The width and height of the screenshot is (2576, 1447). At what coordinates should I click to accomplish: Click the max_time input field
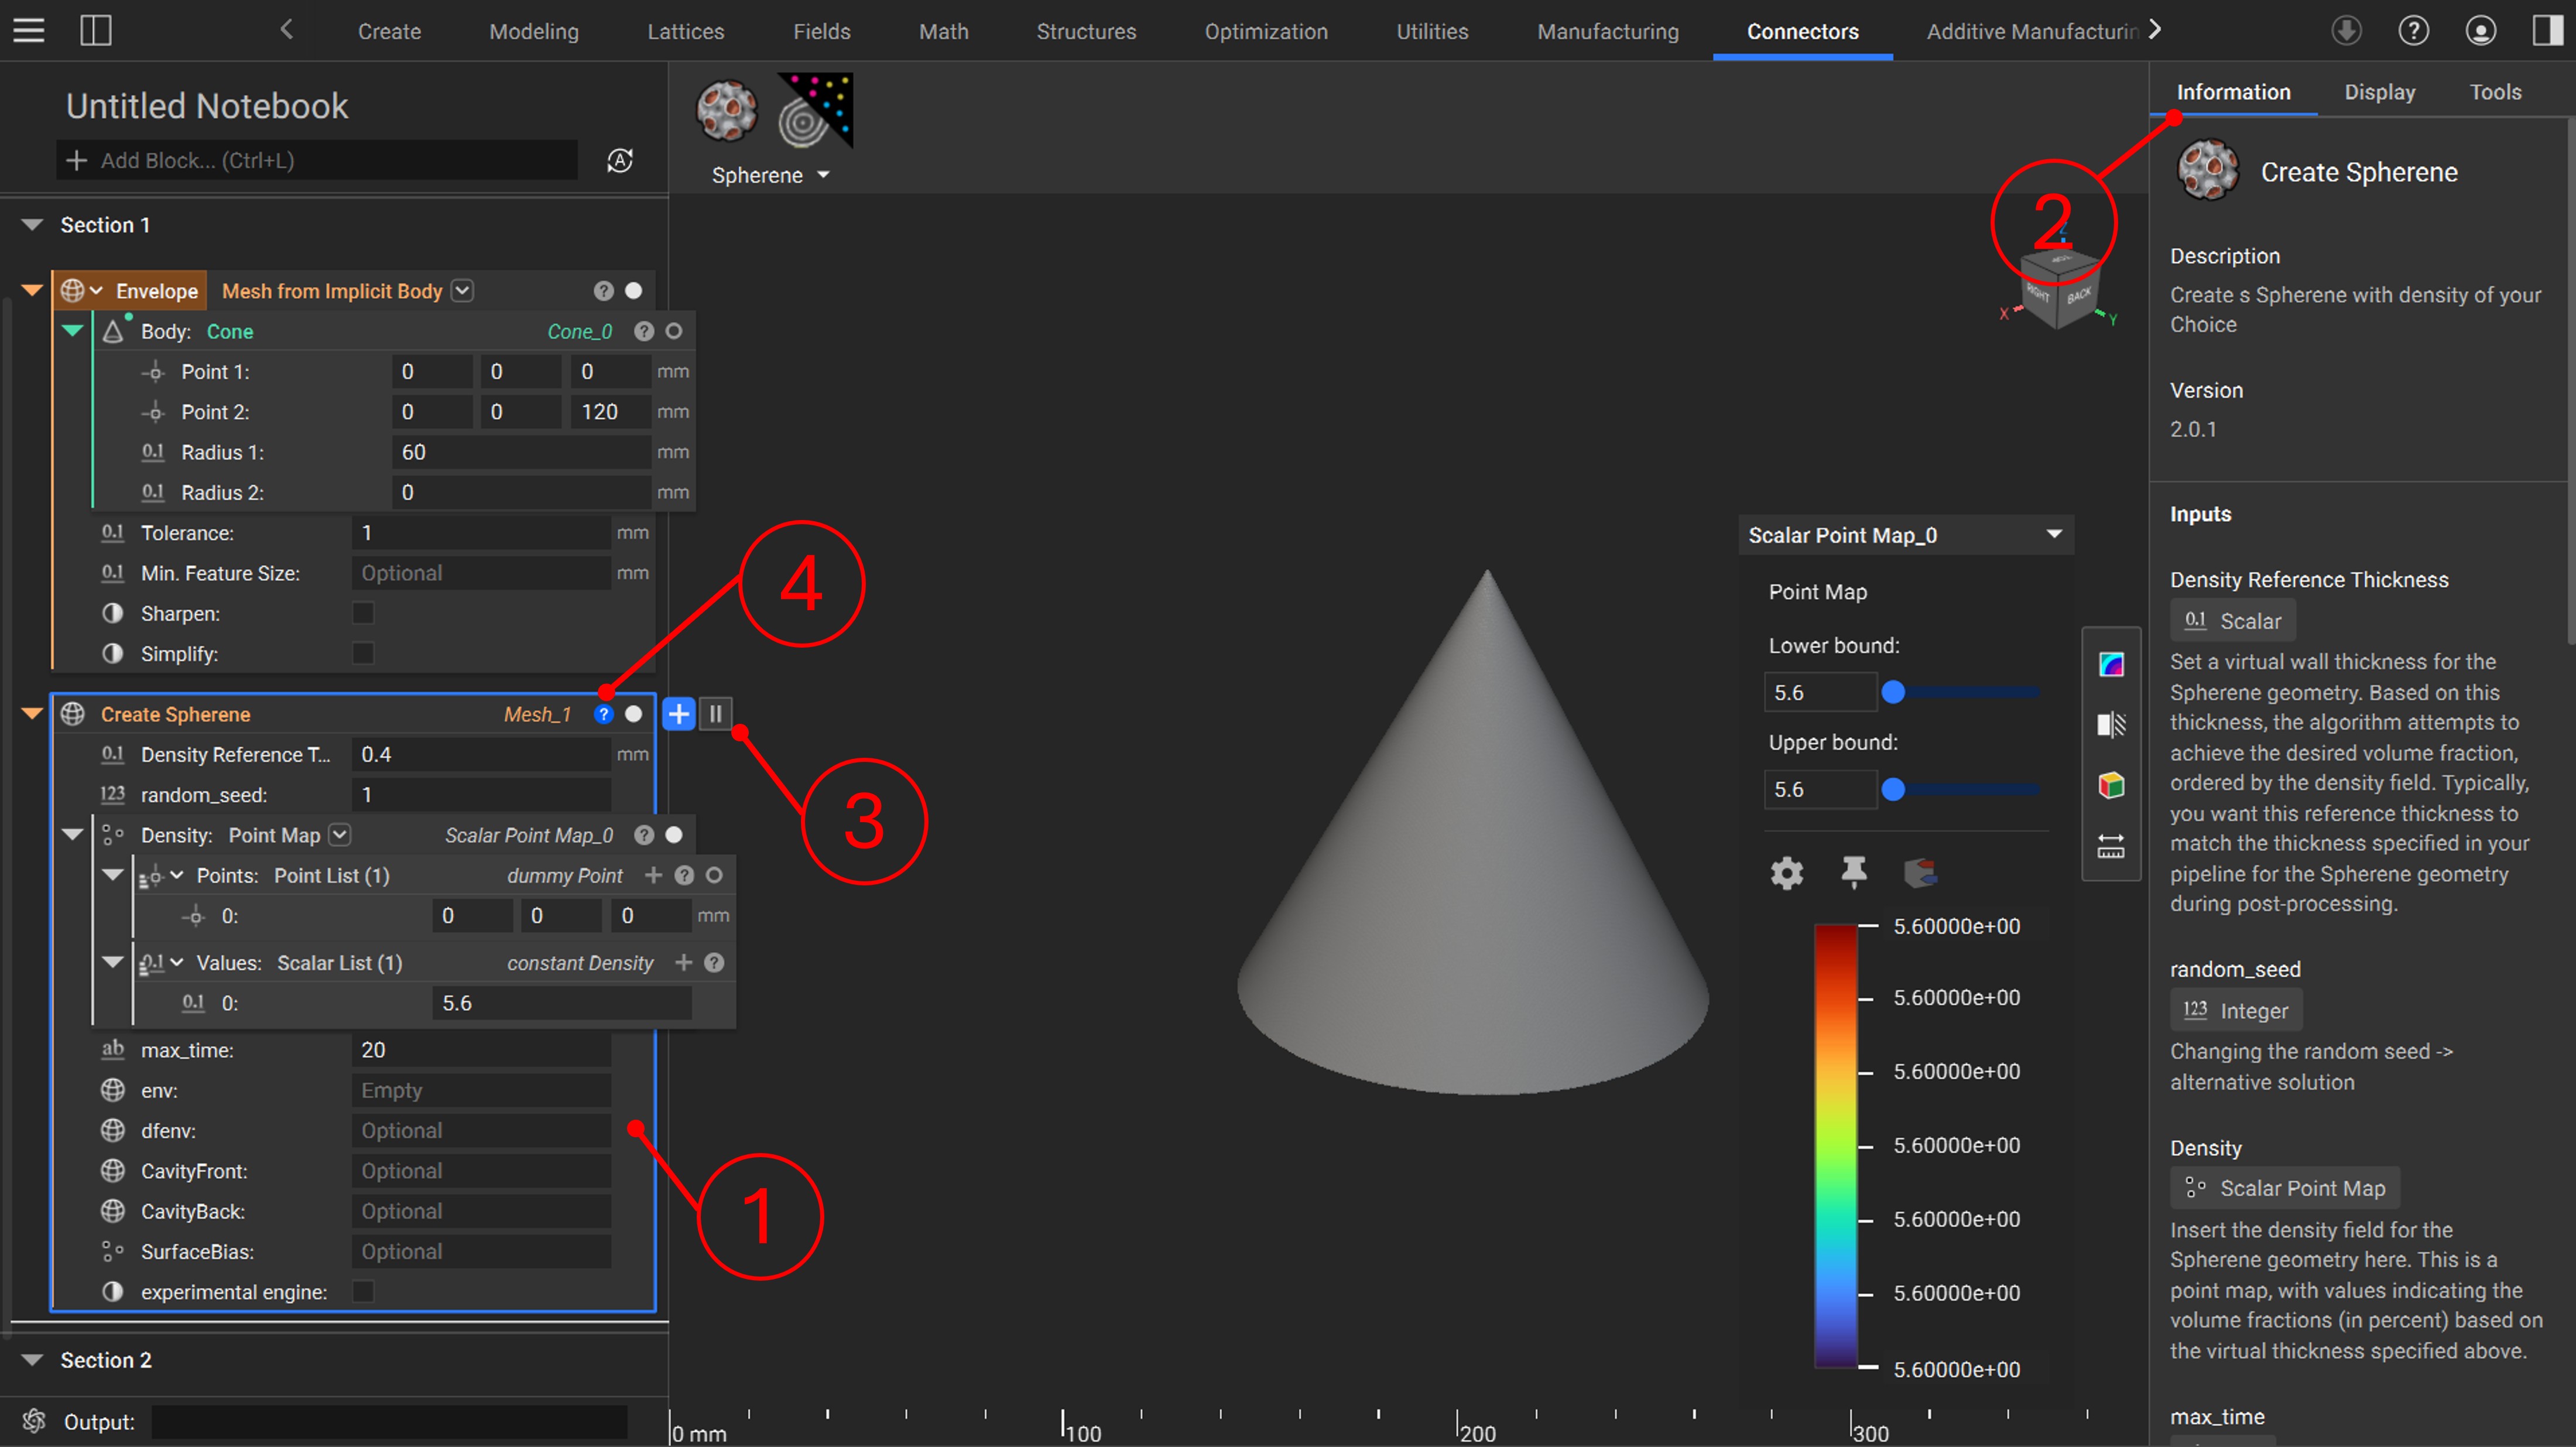(x=480, y=1050)
